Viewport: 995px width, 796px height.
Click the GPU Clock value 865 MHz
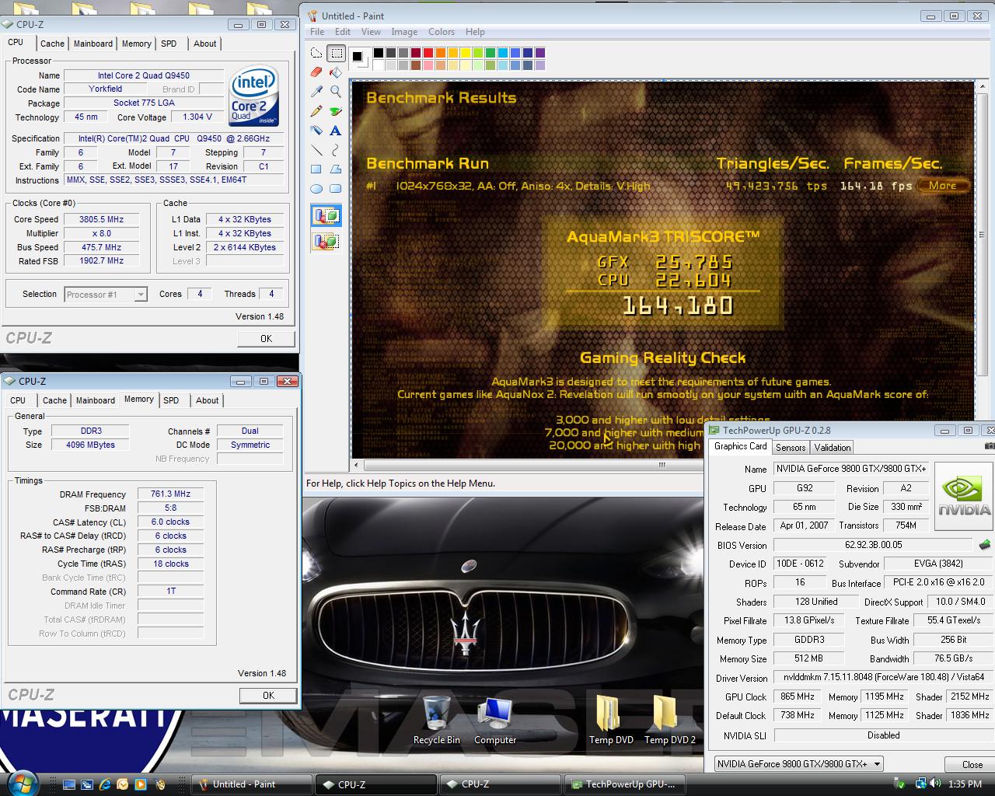pos(798,696)
